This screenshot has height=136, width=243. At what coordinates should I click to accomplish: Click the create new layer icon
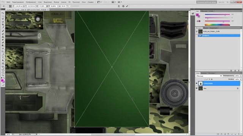click(235, 134)
